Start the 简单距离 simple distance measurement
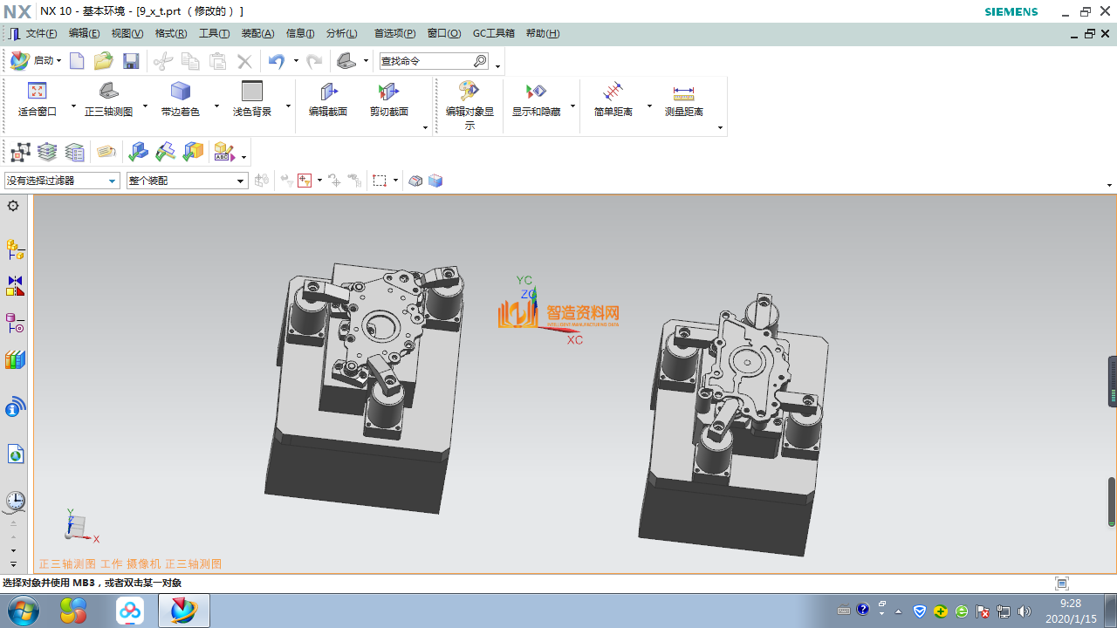The image size is (1117, 628). coord(612,98)
